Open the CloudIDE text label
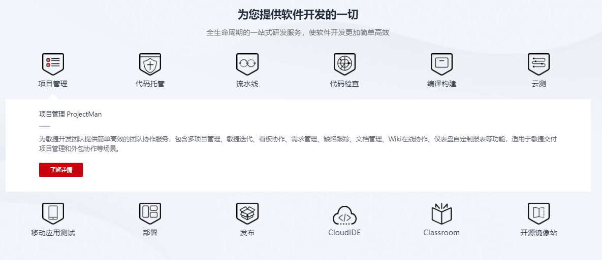 point(344,233)
